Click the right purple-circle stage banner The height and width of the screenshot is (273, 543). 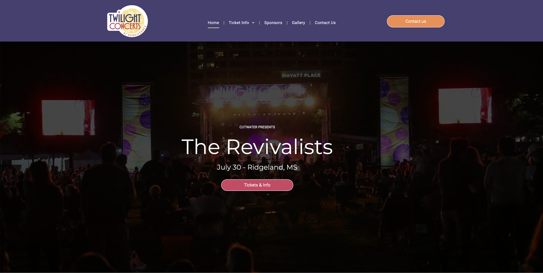(x=394, y=120)
